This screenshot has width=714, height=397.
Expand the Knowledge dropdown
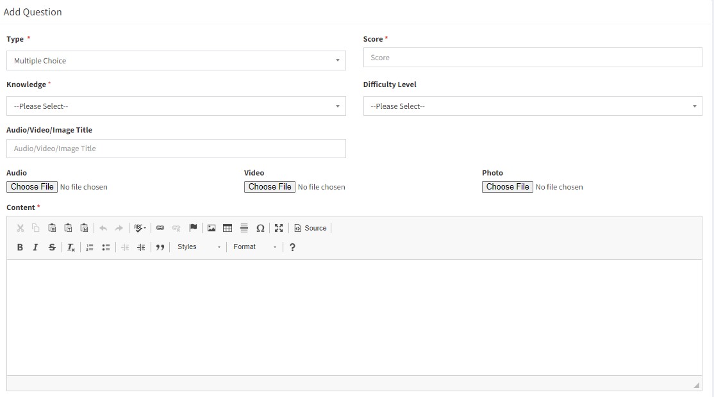pyautogui.click(x=176, y=106)
